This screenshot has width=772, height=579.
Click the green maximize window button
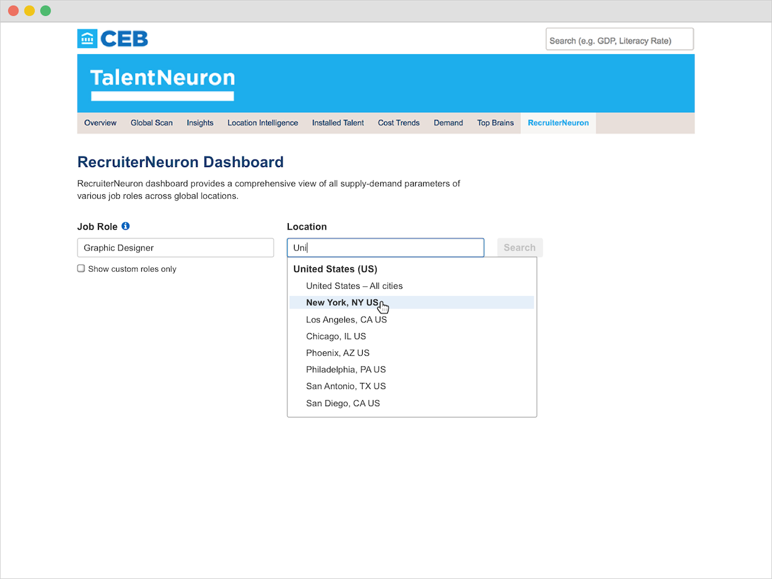45,11
